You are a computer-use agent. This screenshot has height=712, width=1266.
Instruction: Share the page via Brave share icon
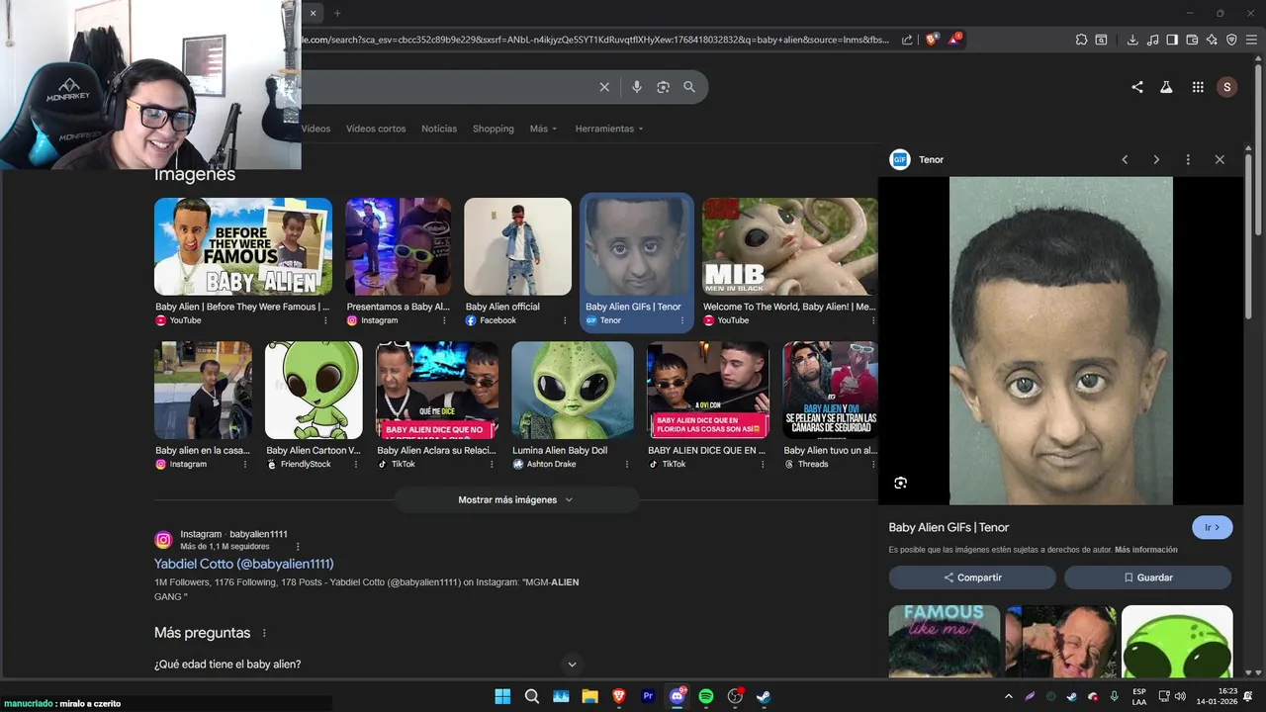coord(908,40)
